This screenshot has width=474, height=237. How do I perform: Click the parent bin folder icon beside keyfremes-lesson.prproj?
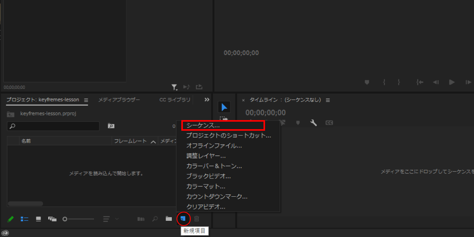coord(11,114)
